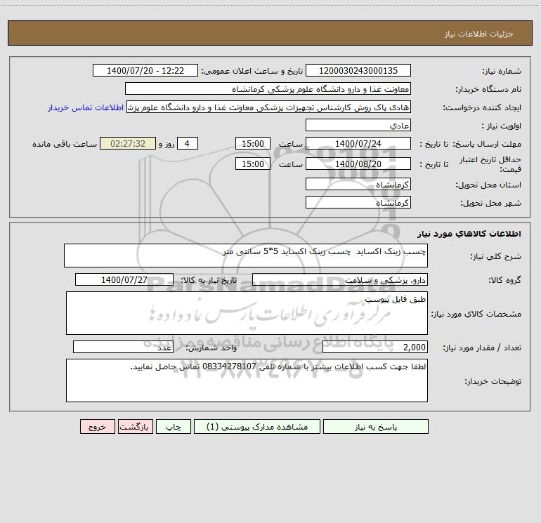Image resolution: width=541 pixels, height=523 pixels.
Task: Click the announcement date field 1400/07/20 - 12:22
Action: click(x=145, y=70)
